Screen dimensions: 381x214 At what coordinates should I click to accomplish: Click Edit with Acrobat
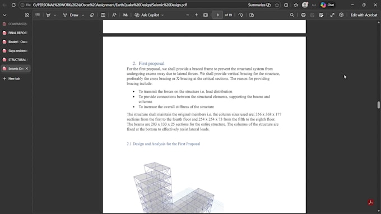(x=364, y=15)
